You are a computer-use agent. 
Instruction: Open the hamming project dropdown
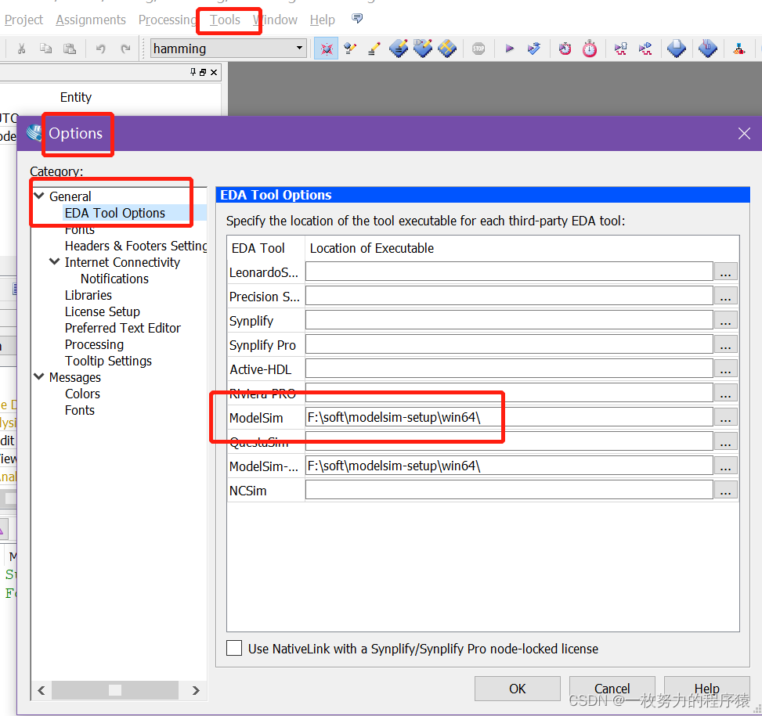[x=228, y=48]
